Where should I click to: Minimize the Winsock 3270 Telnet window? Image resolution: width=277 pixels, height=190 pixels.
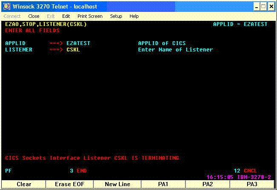(256, 7)
